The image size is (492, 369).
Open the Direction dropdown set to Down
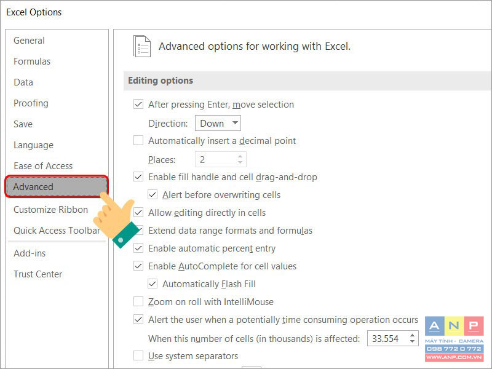[x=218, y=123]
